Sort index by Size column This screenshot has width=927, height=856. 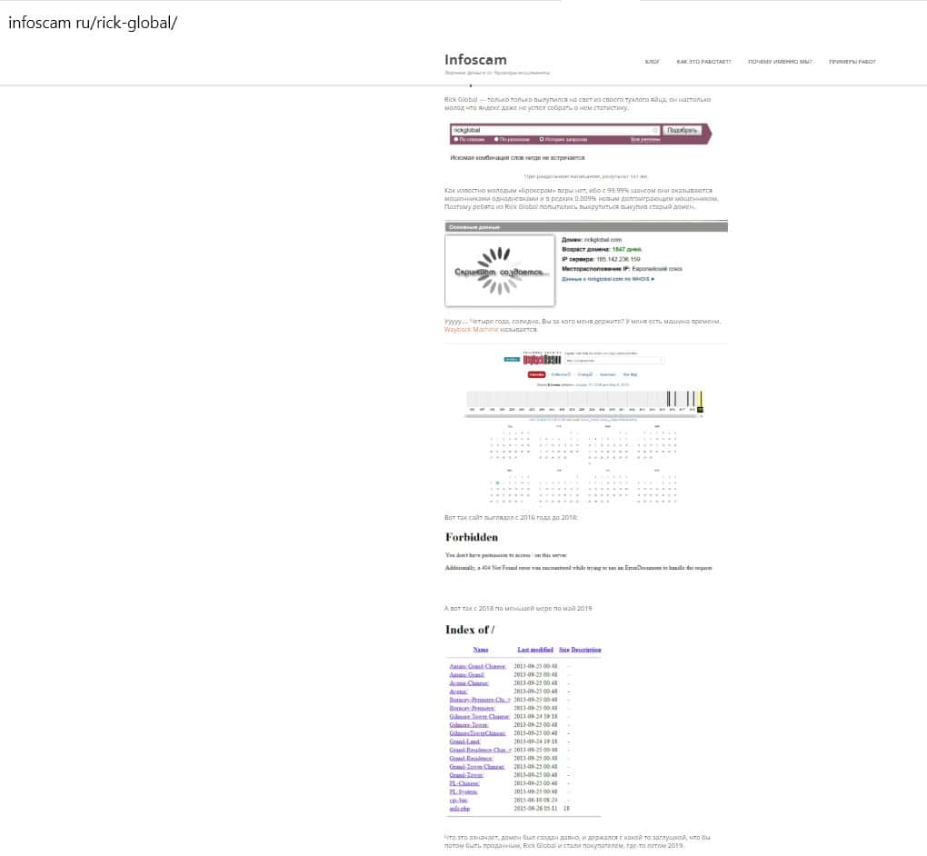(x=564, y=650)
